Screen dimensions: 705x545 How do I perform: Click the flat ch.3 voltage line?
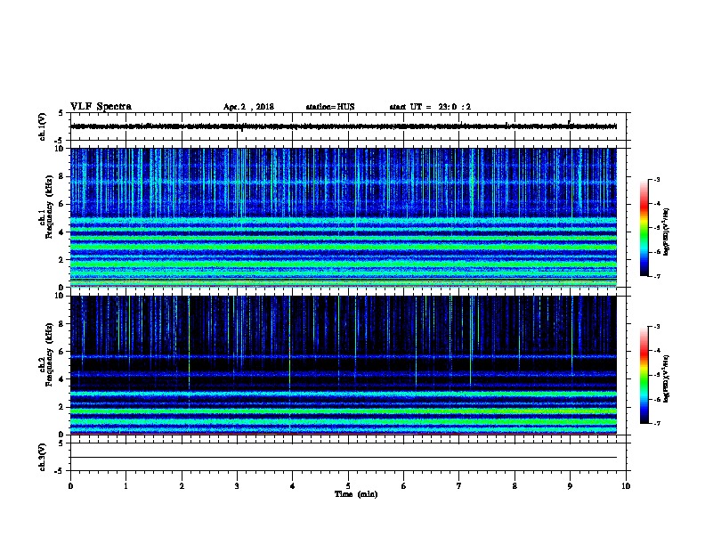pyautogui.click(x=344, y=458)
